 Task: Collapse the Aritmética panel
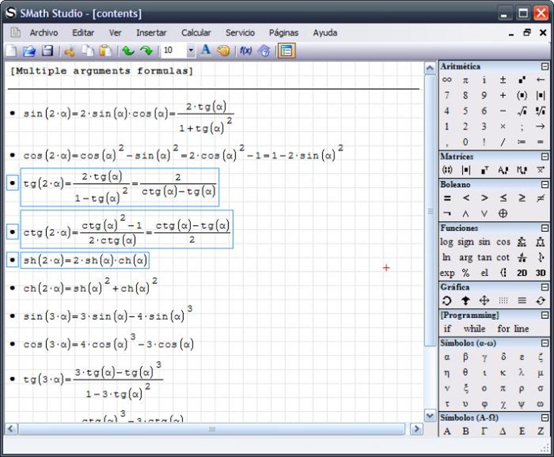pos(545,66)
